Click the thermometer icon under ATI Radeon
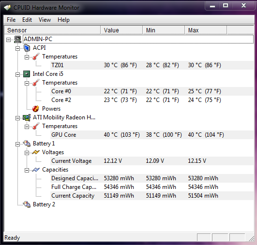Viewport: 257px width, 245px height. tap(36, 126)
